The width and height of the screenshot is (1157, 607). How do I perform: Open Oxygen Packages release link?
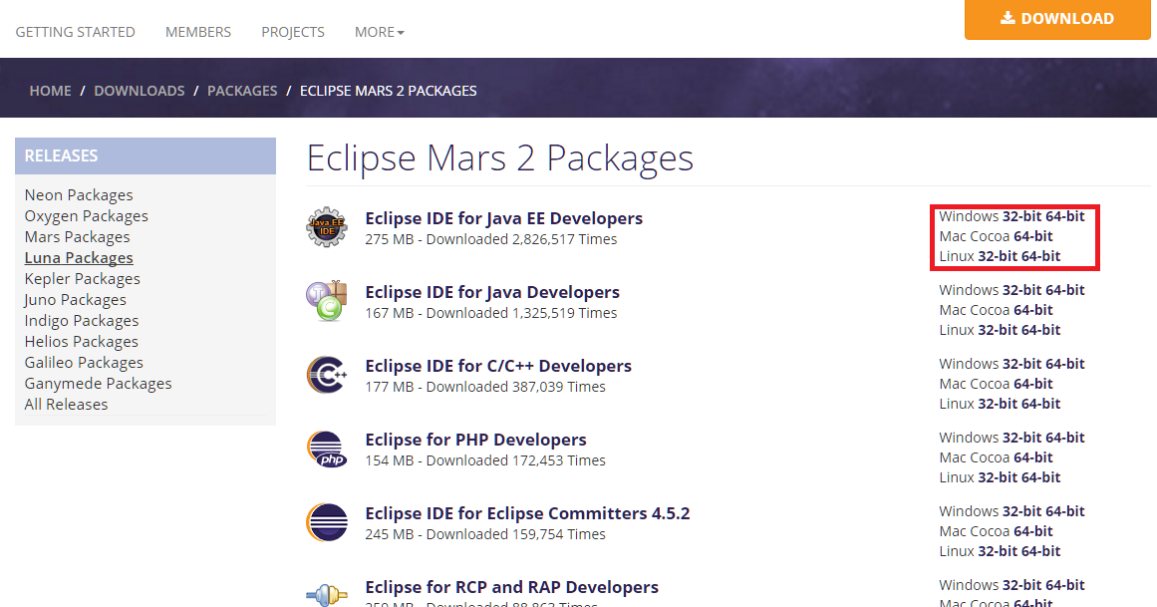pos(87,215)
